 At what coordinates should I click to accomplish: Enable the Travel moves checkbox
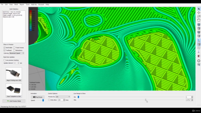14,47
